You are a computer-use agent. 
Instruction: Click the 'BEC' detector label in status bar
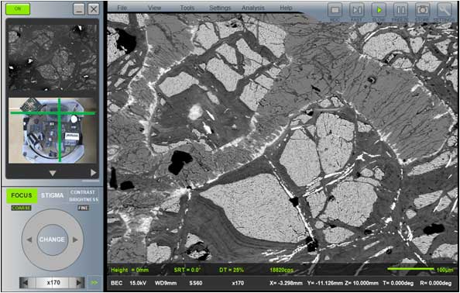point(117,284)
